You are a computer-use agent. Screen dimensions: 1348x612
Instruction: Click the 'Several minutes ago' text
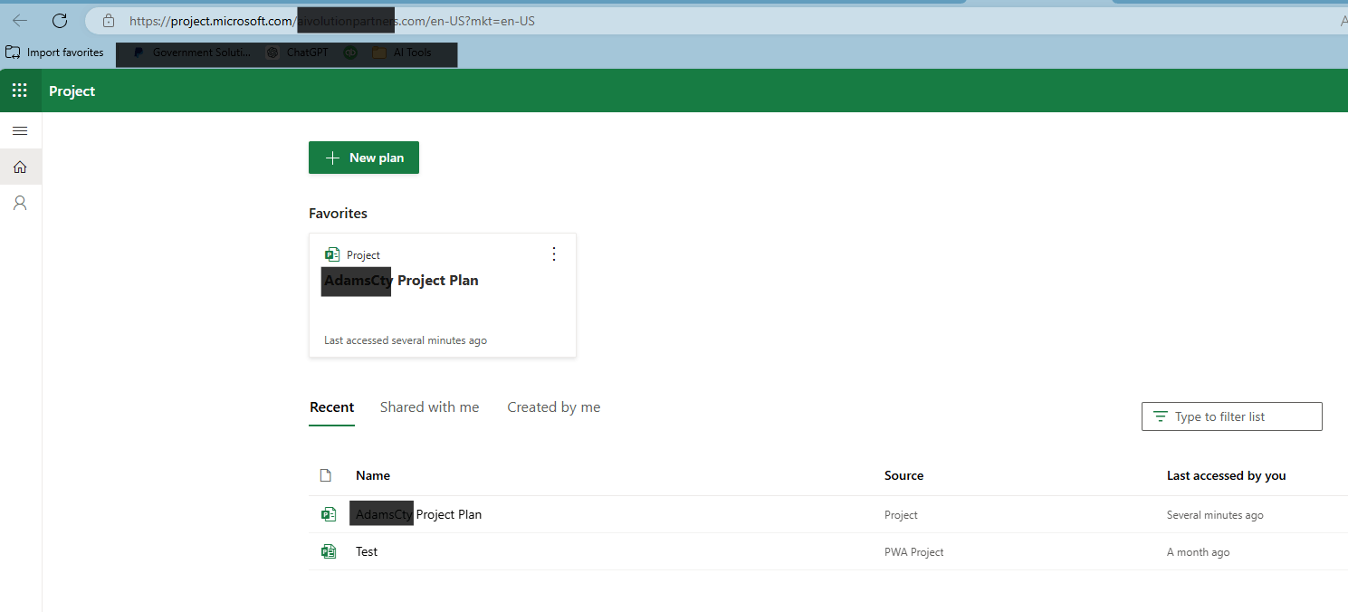(1215, 515)
